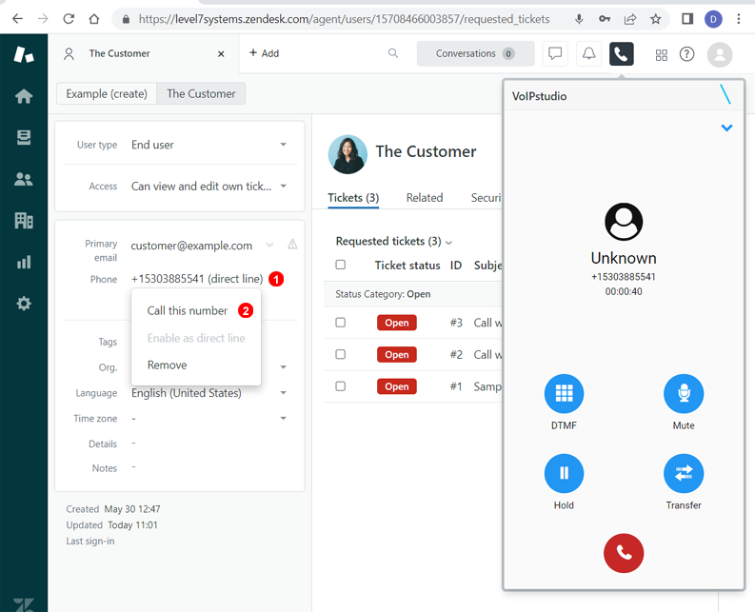Click the phone number +15303885541 (direct line)
This screenshot has width=755, height=612.
(x=197, y=278)
